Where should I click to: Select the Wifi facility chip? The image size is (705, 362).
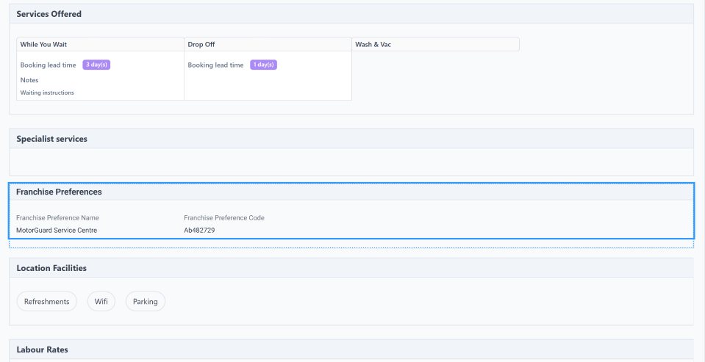click(101, 302)
